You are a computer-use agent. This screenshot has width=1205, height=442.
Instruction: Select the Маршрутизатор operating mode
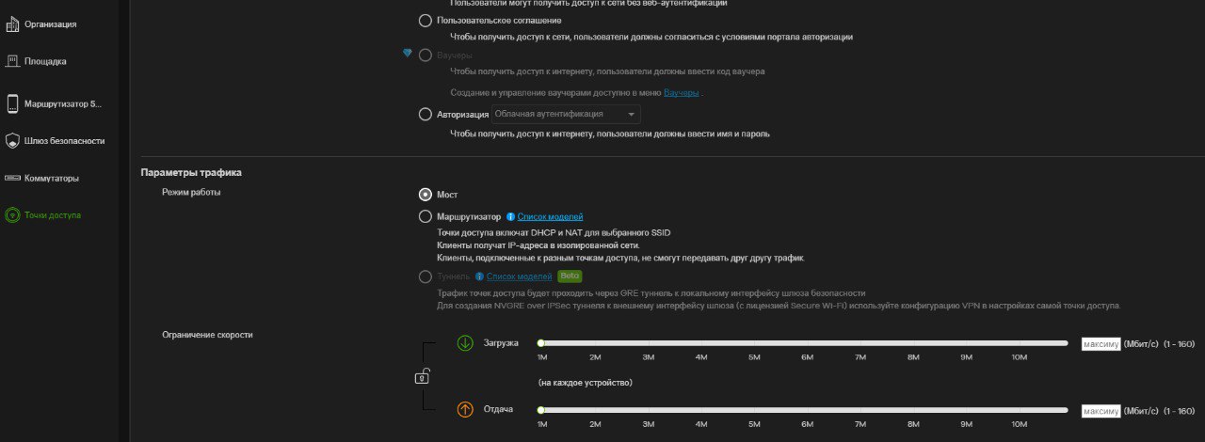tap(426, 217)
